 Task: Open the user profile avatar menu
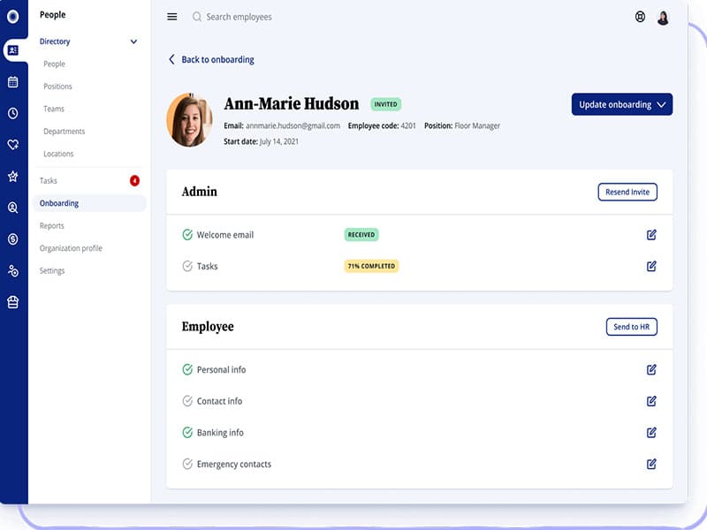663,17
